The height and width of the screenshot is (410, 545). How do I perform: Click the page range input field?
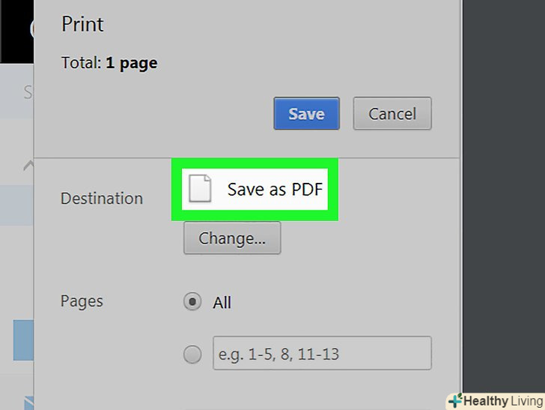point(322,353)
